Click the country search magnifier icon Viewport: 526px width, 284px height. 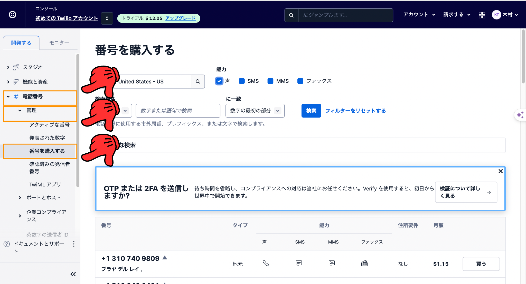tap(198, 81)
